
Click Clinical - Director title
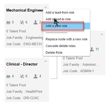click(22, 64)
